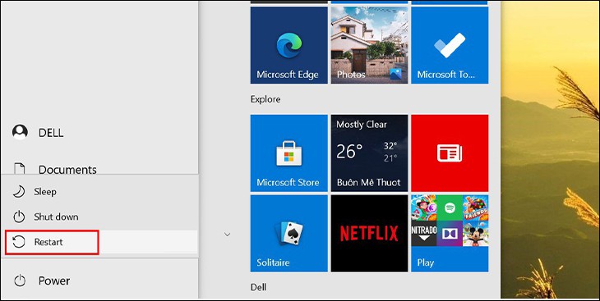Open the Play games folder tile
The width and height of the screenshot is (600, 301).
click(x=450, y=234)
